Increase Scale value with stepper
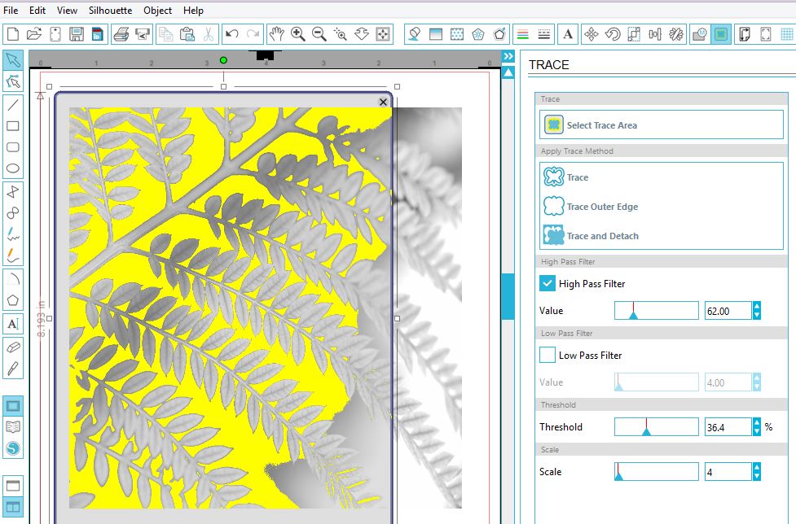796x524 pixels. click(757, 467)
